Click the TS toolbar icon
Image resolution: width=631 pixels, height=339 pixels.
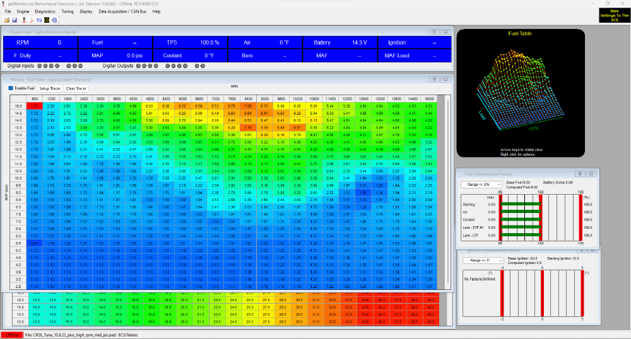click(39, 20)
